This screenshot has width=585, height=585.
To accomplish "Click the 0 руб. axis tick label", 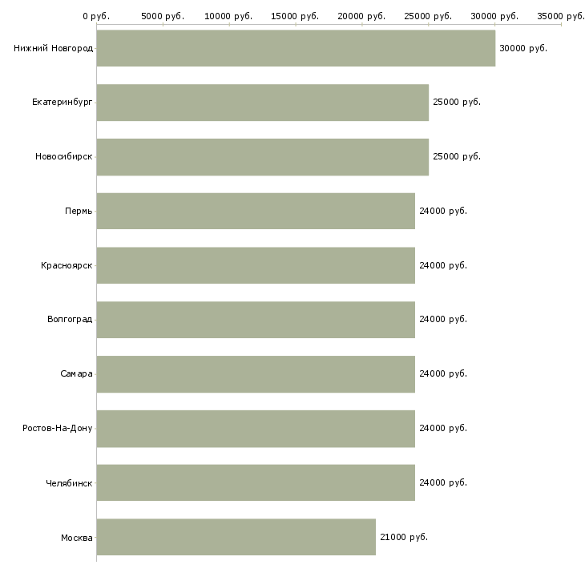I will click(95, 16).
